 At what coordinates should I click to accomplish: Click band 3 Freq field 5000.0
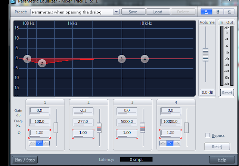(x=127, y=122)
